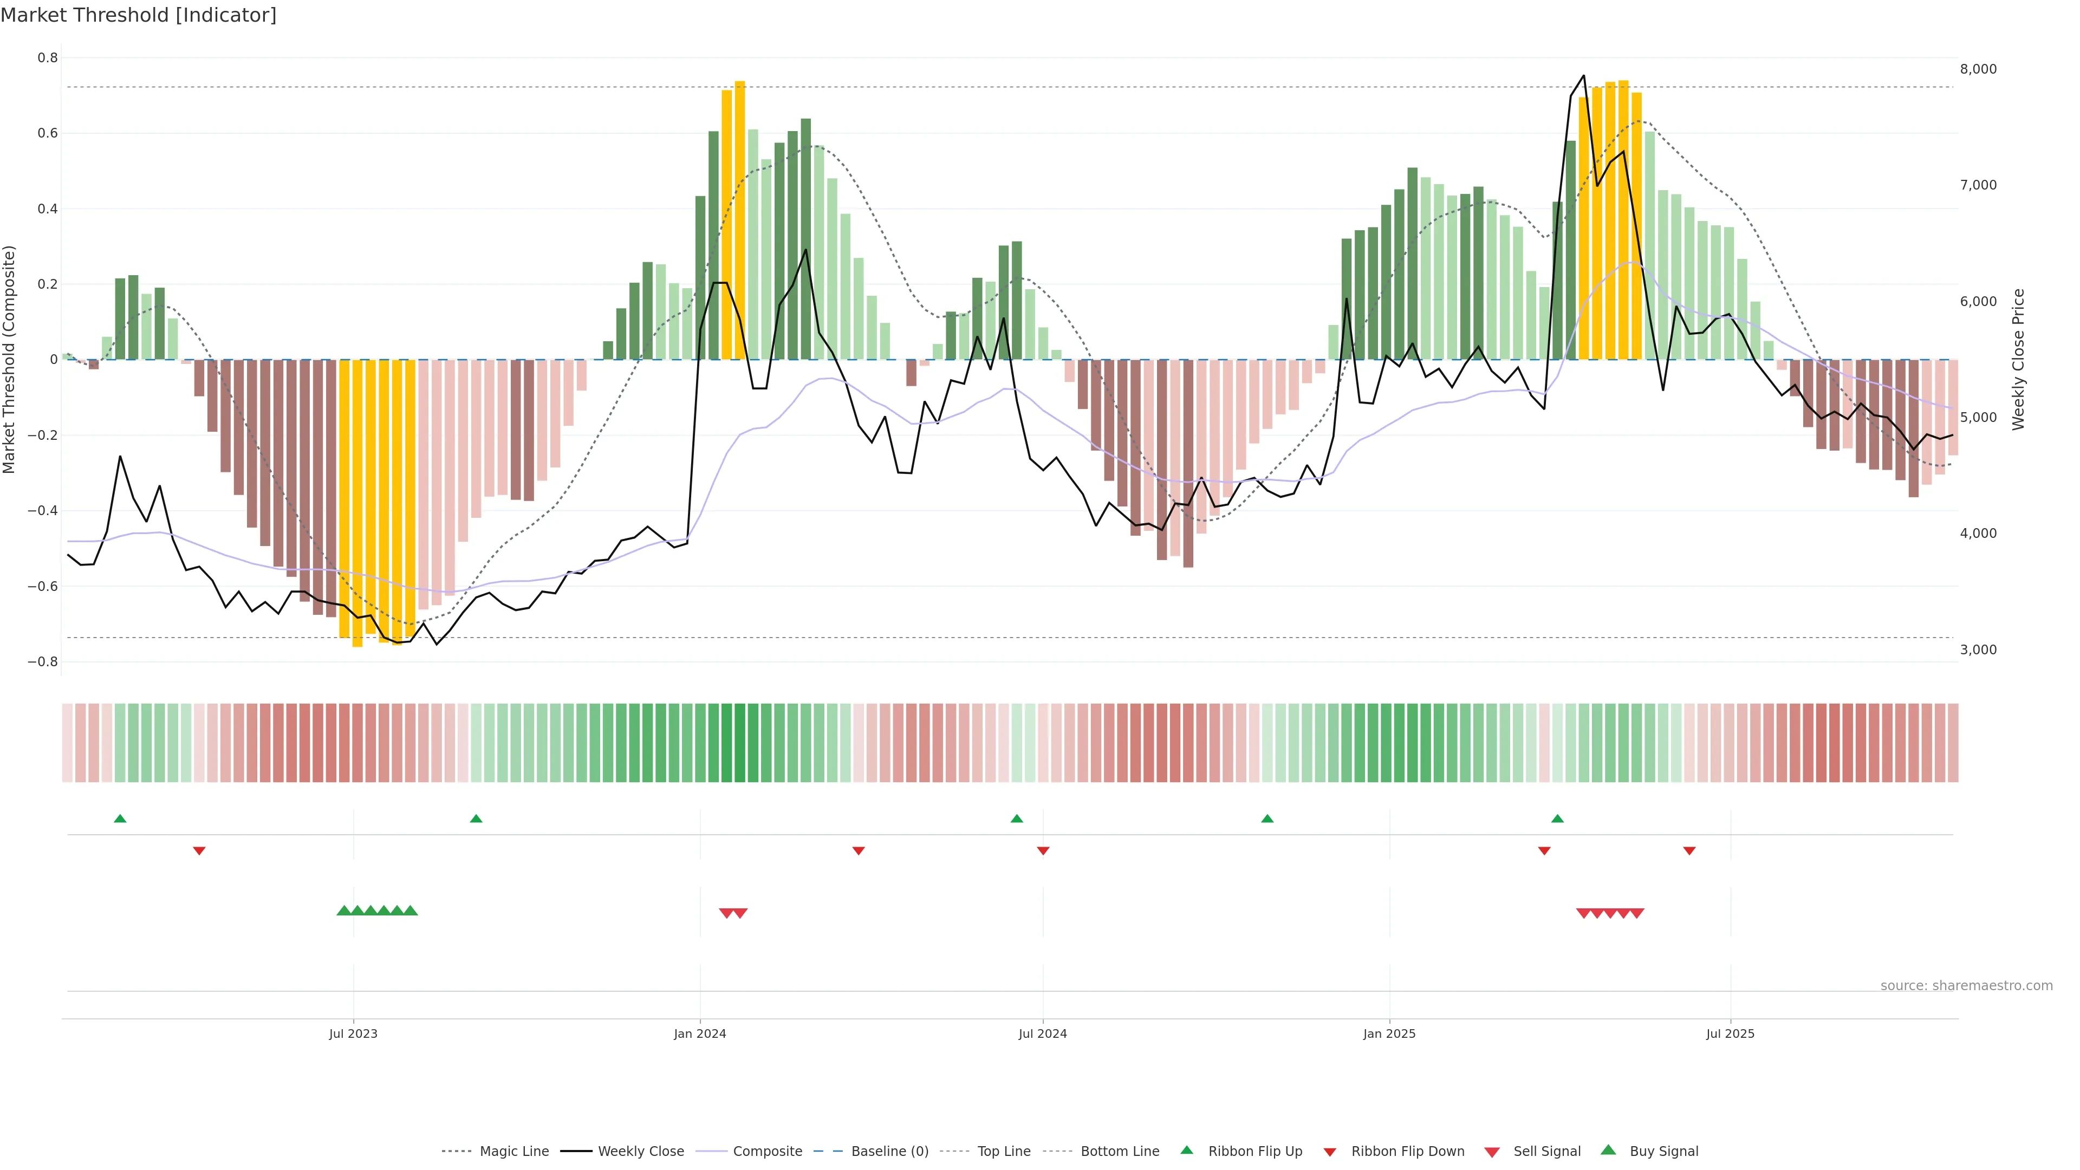Click the leftmost green Ribbon Flip Up triangle on chart
This screenshot has height=1170, width=2080.
(120, 819)
